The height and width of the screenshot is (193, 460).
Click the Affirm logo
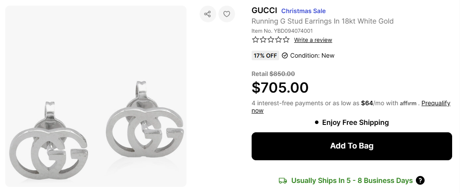pyautogui.click(x=408, y=103)
